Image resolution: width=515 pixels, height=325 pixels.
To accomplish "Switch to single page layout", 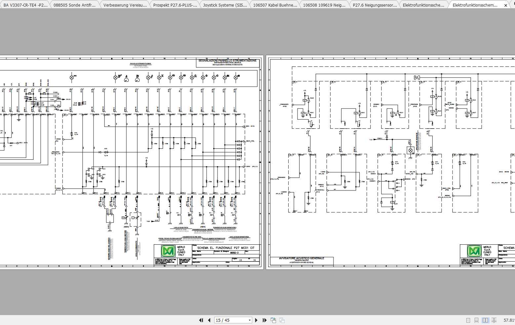I will pos(468,320).
